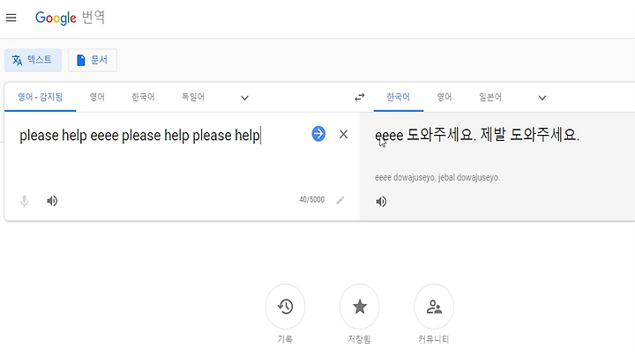Select 일본어 as the target language

point(490,97)
